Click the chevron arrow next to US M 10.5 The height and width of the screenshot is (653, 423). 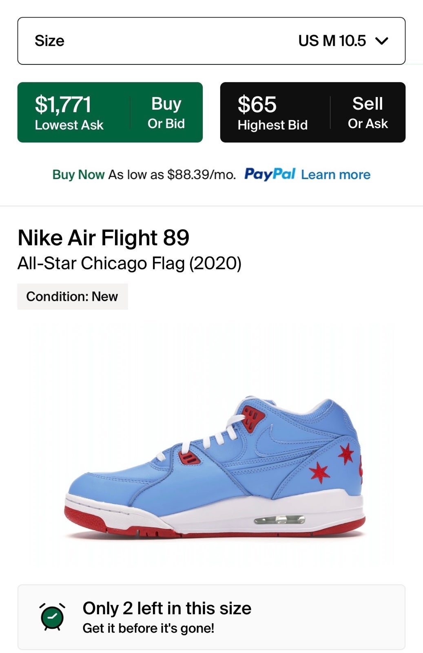coord(382,41)
